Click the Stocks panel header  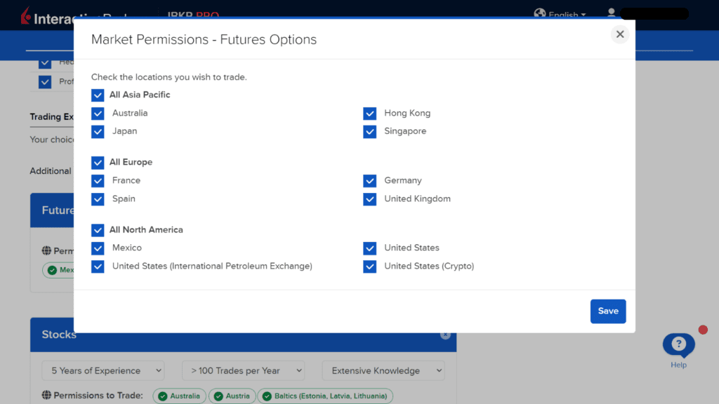pyautogui.click(x=59, y=335)
